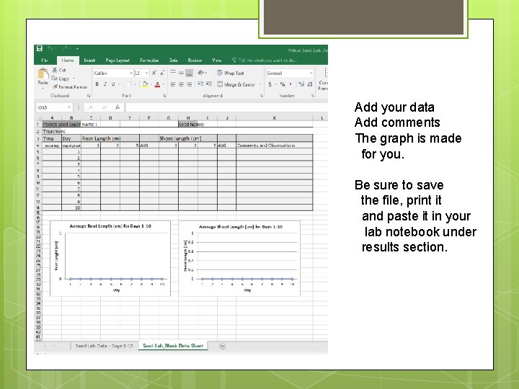
Task: Middle align cell contents
Action: pos(181,73)
